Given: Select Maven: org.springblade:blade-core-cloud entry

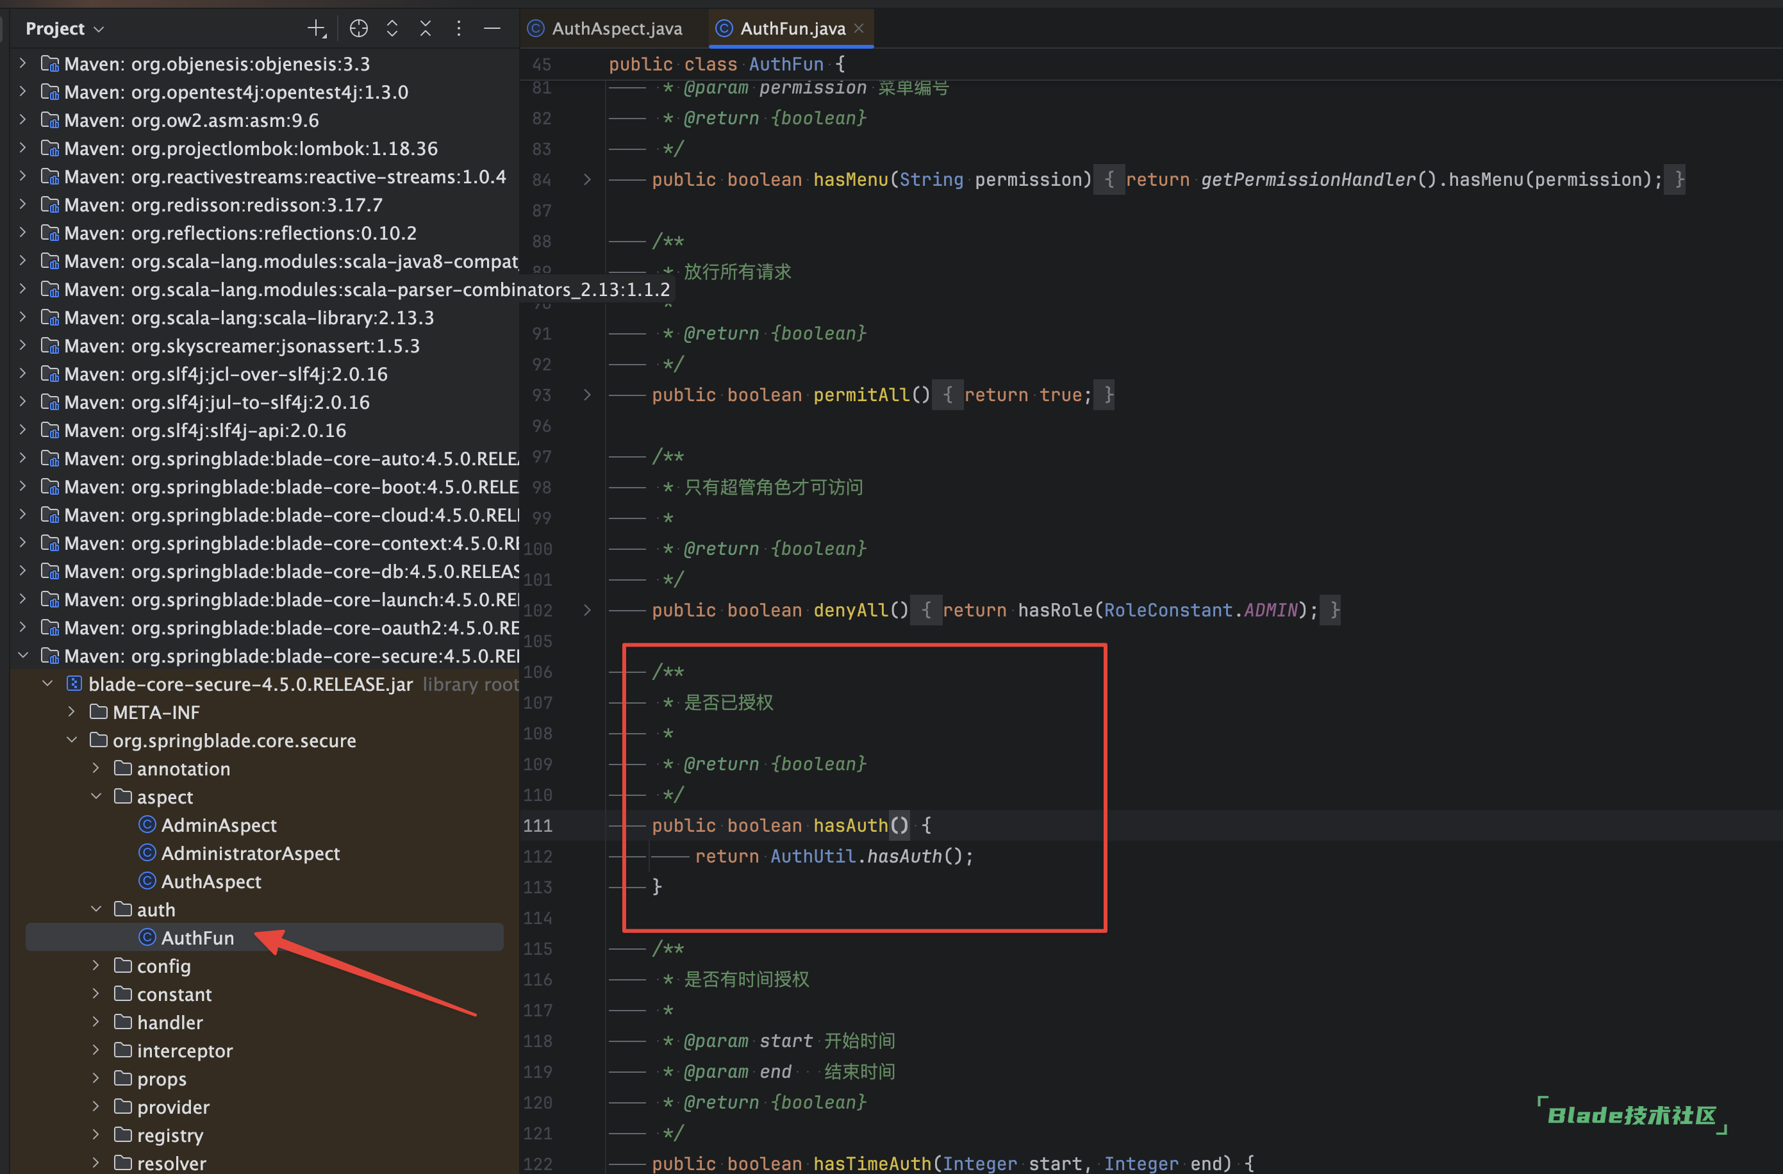Looking at the screenshot, I should pyautogui.click(x=292, y=515).
